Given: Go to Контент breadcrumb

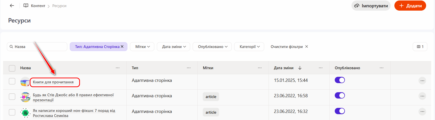Looking at the screenshot, I should point(38,6).
